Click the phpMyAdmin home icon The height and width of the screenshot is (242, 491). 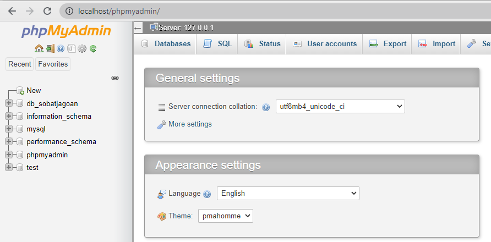point(39,48)
